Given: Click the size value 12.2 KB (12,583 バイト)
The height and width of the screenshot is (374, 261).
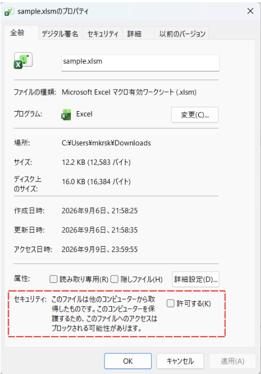Looking at the screenshot, I should pyautogui.click(x=96, y=163).
